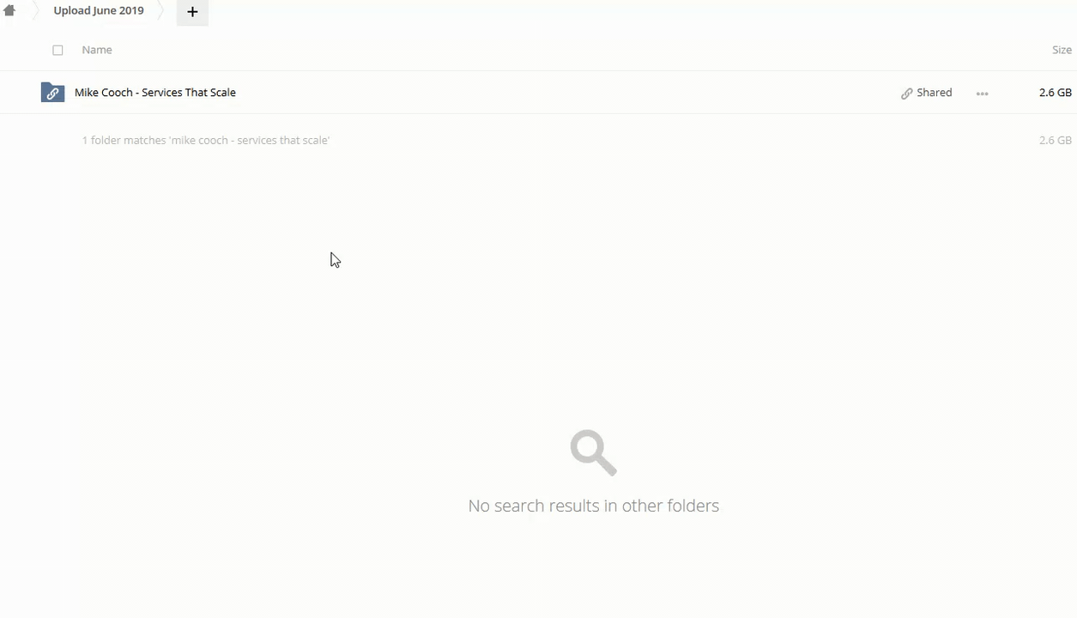
Task: Sort files by the Name column
Action: coord(97,50)
